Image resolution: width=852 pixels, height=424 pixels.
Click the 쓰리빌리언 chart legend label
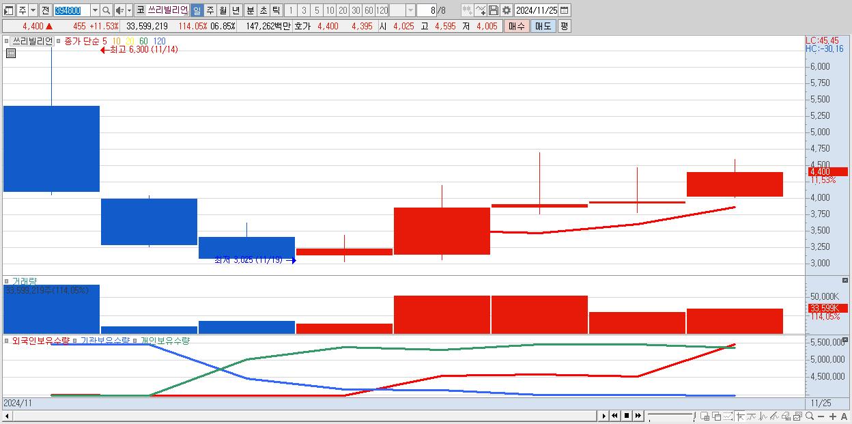33,41
